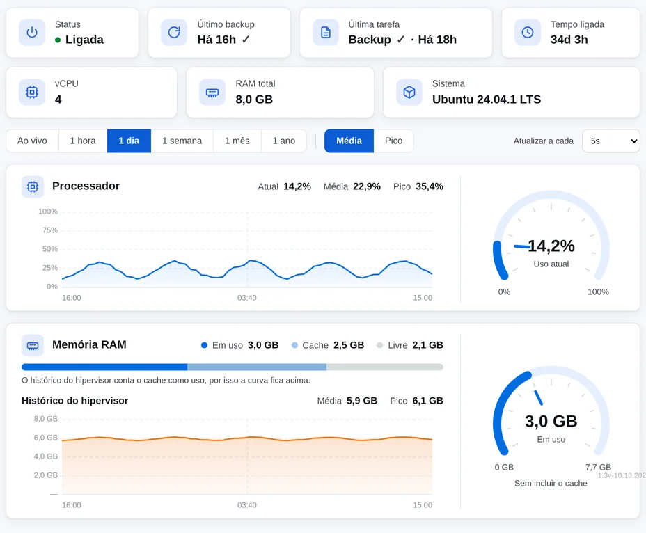The image size is (646, 533).
Task: Click the Há 18h text in Última tarefa
Action: 437,40
